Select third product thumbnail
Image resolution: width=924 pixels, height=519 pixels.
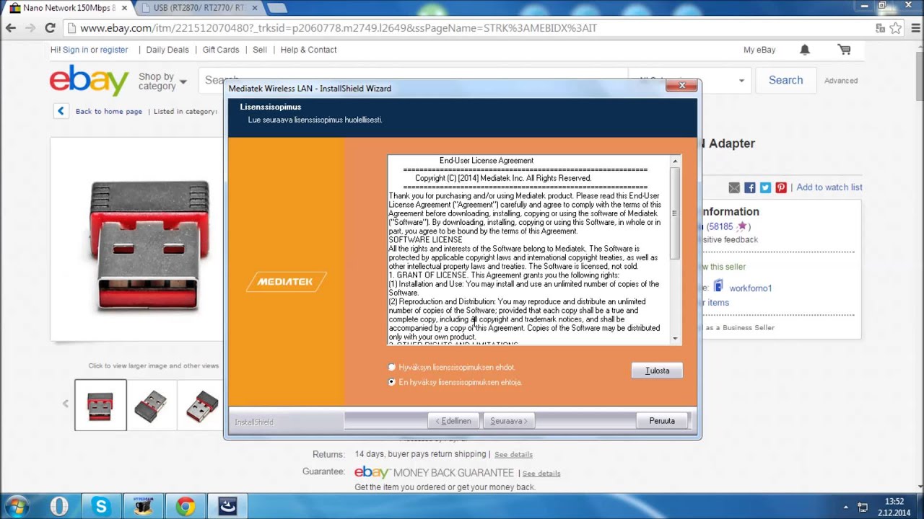pyautogui.click(x=201, y=405)
